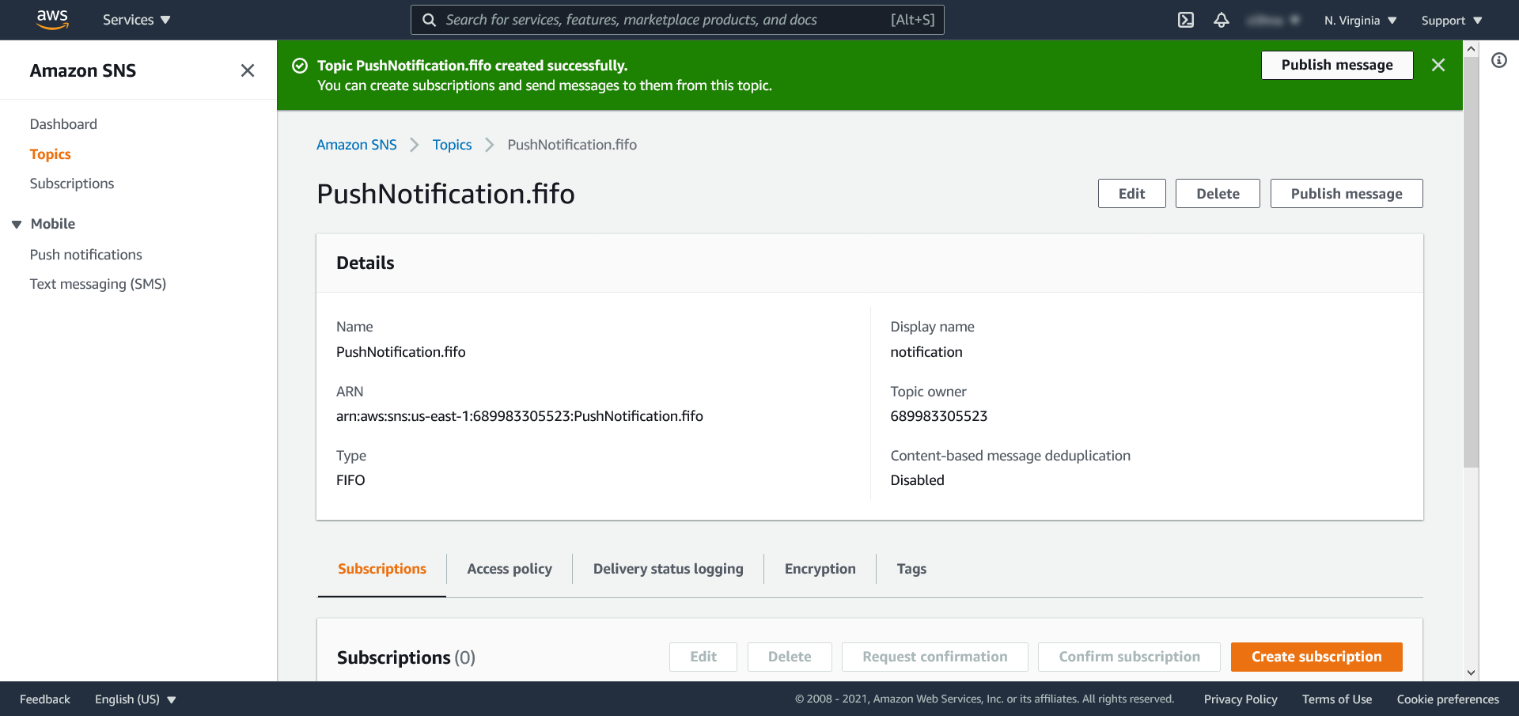1519x716 pixels.
Task: Click the scrollbar up arrow
Action: click(1471, 49)
